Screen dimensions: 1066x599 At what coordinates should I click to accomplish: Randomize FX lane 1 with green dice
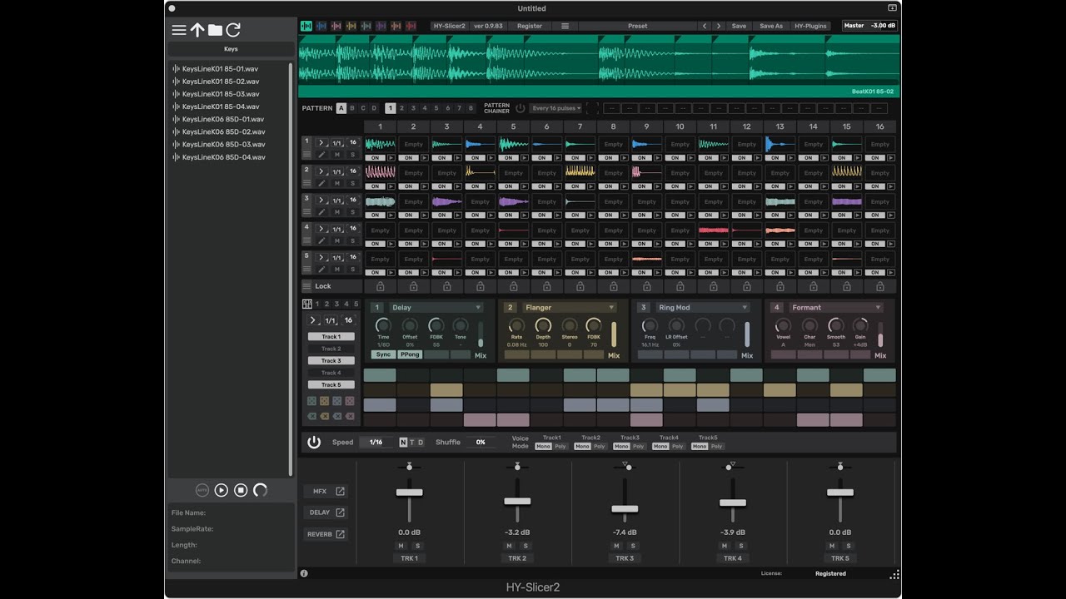click(312, 401)
